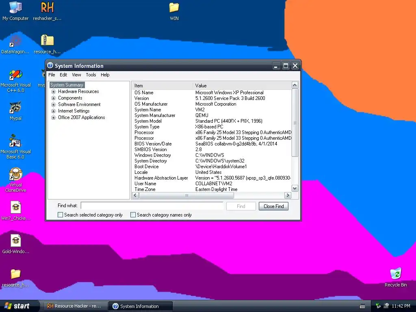This screenshot has height=312, width=416.
Task: Click the Value column header
Action: click(x=242, y=85)
